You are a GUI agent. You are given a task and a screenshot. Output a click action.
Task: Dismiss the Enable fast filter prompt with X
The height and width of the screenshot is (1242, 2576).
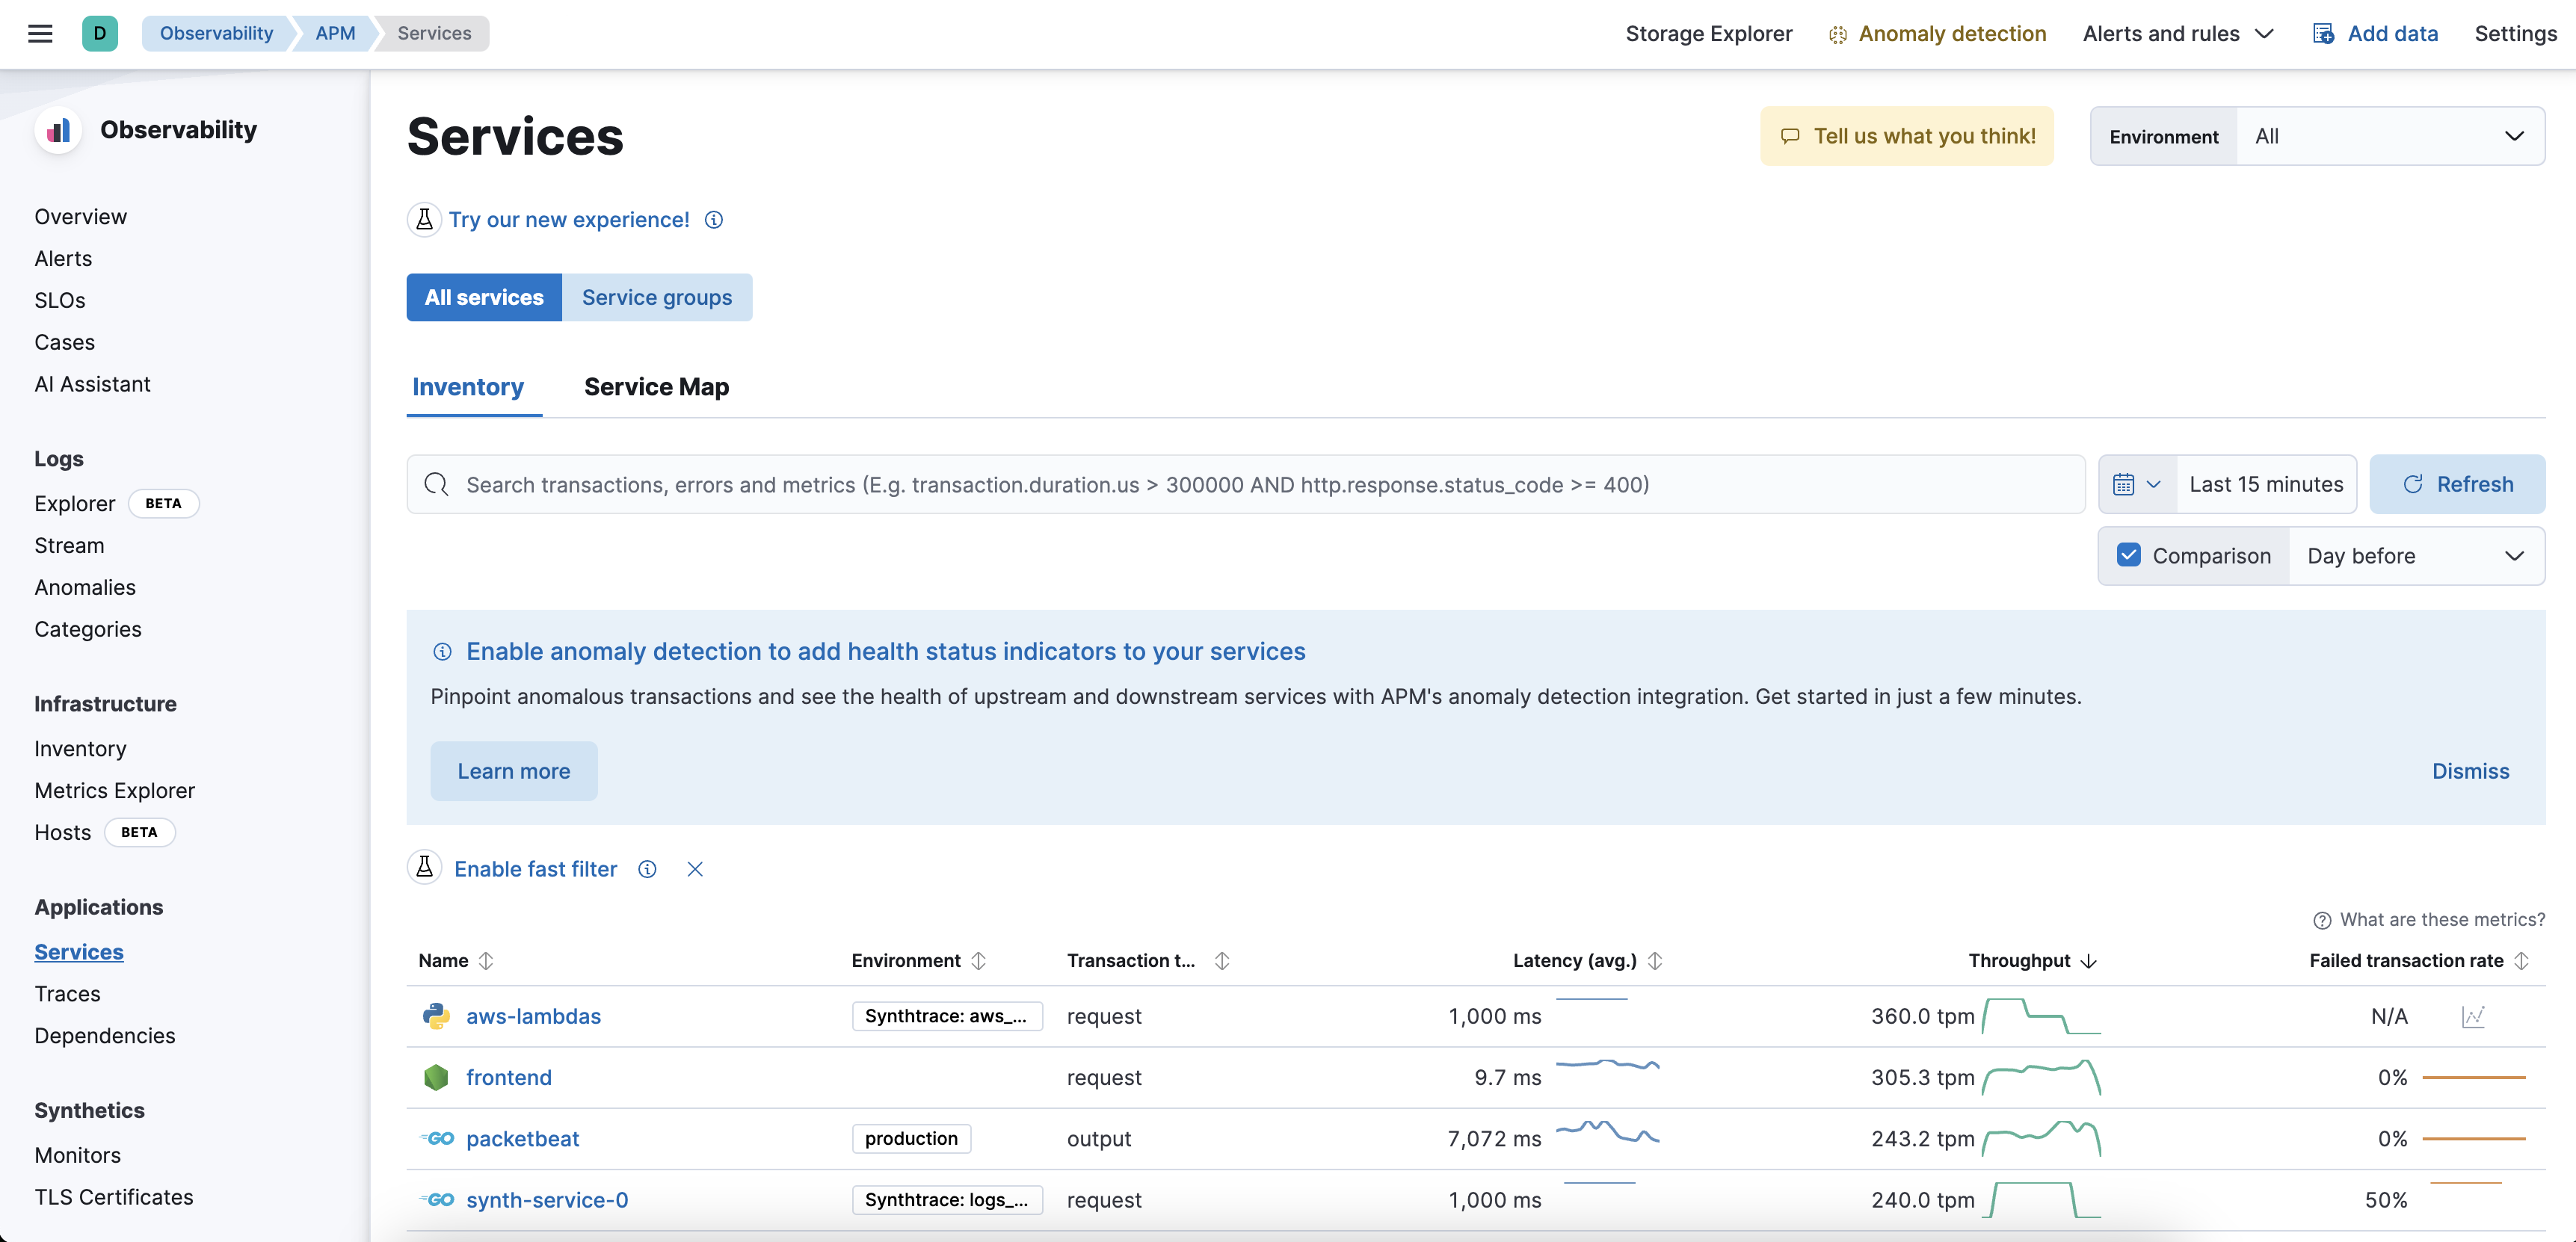click(695, 869)
